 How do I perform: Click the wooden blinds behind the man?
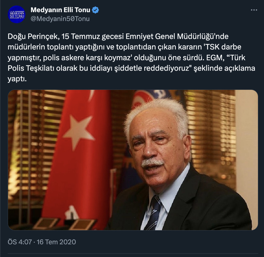point(211,135)
